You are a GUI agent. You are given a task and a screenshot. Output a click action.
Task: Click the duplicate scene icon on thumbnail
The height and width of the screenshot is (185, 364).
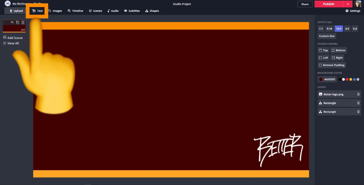[x=18, y=22]
